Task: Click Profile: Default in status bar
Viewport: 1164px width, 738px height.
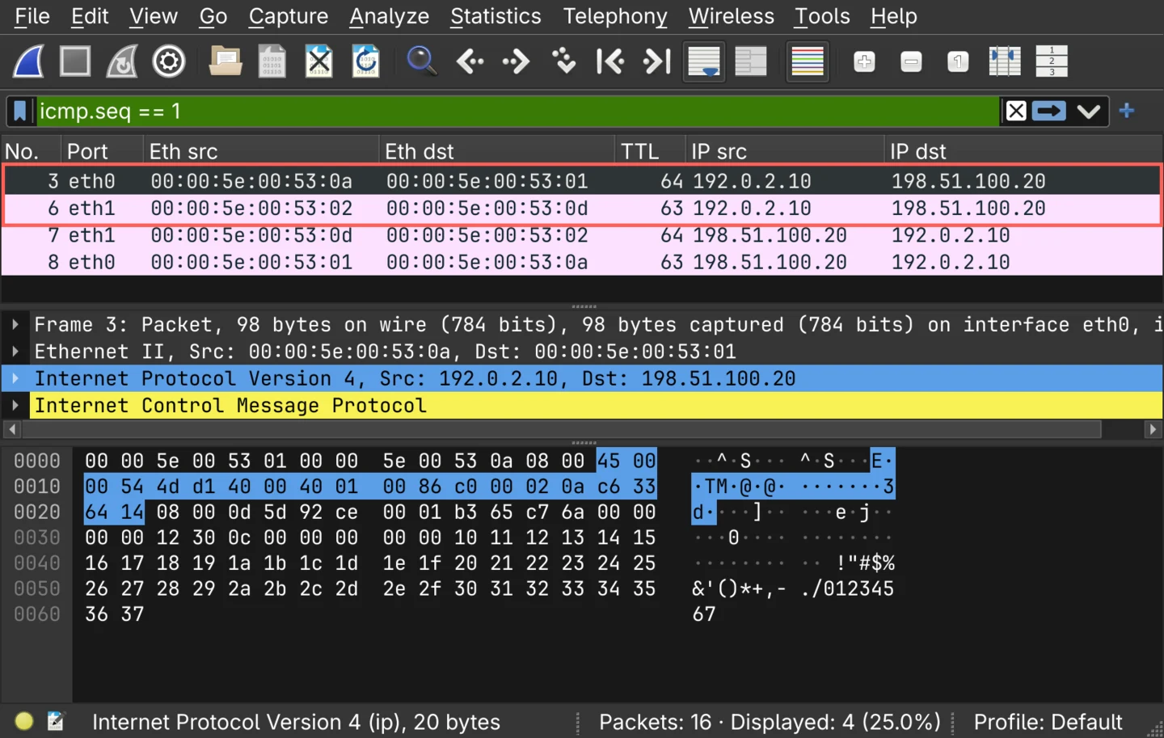Action: 1048,722
